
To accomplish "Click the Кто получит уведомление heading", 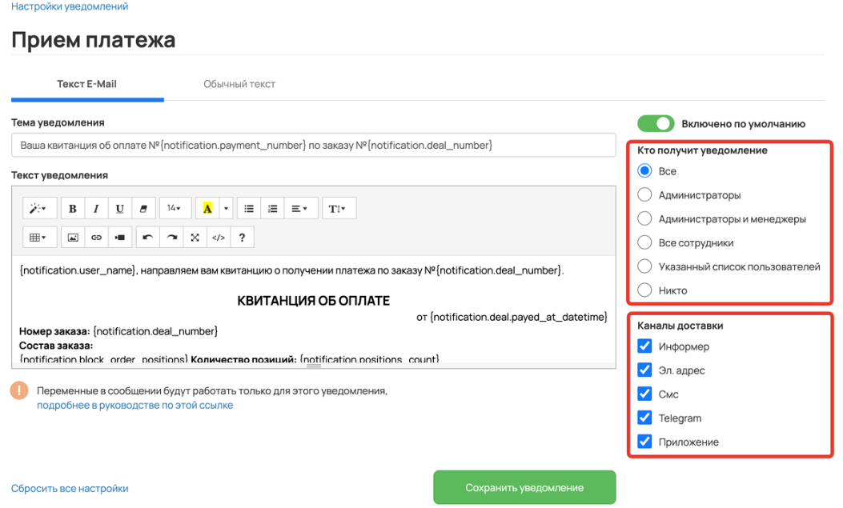I will tap(702, 150).
